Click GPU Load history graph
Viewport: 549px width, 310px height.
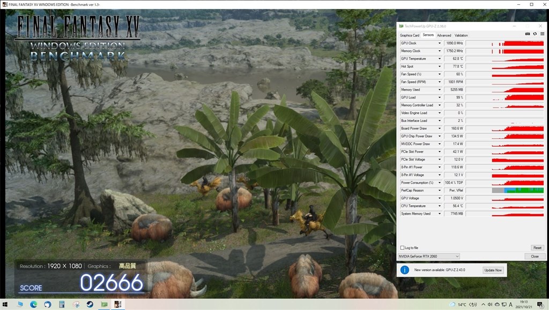point(505,97)
